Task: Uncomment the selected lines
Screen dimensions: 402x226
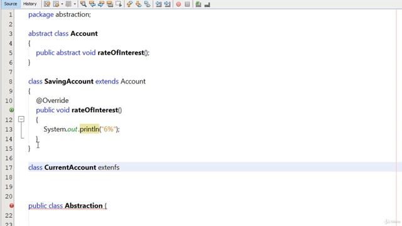Action: click(x=207, y=4)
